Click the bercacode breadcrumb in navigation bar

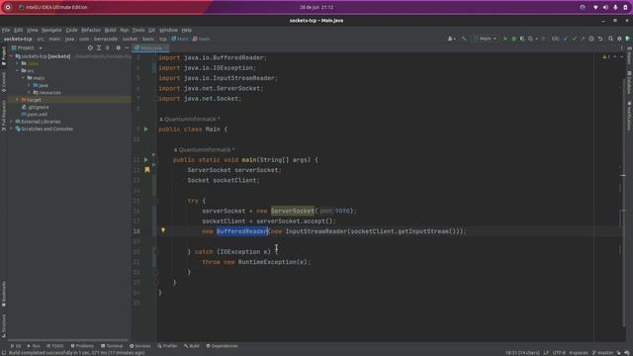106,39
